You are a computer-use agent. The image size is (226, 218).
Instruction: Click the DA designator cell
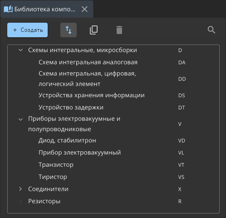182,63
